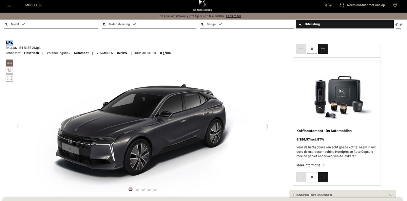Go to step 1 Model tab
Image resolution: width=407 pixels, height=201 pixels.
(51, 24)
